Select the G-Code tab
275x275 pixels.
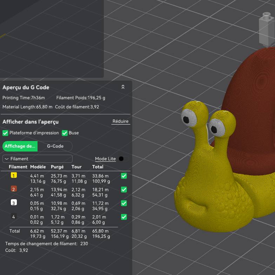click(x=55, y=146)
